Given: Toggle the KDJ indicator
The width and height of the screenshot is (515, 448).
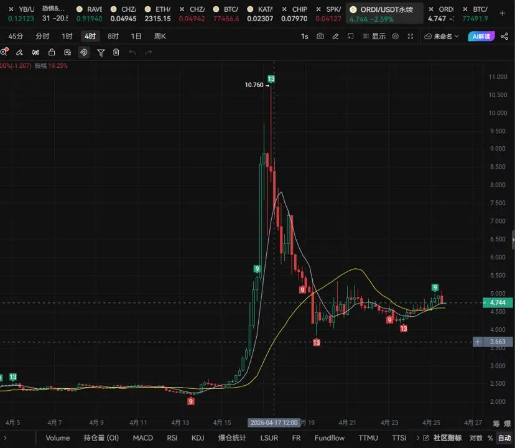Looking at the screenshot, I should (198, 438).
